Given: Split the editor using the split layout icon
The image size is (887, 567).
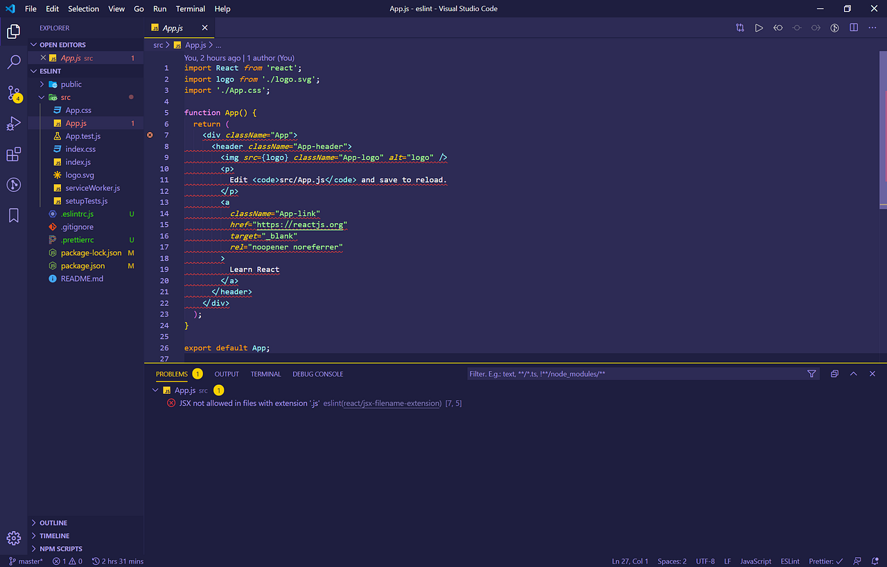Looking at the screenshot, I should pos(853,28).
